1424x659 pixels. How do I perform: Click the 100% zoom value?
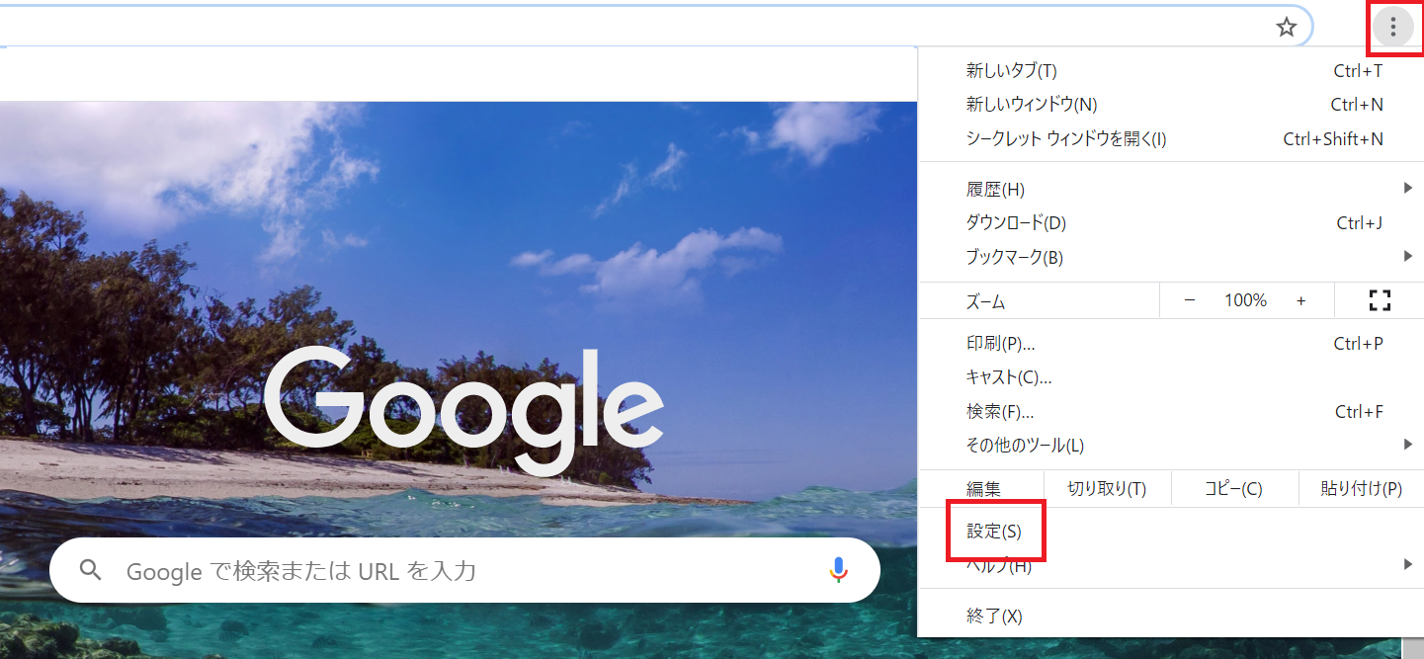(1245, 300)
